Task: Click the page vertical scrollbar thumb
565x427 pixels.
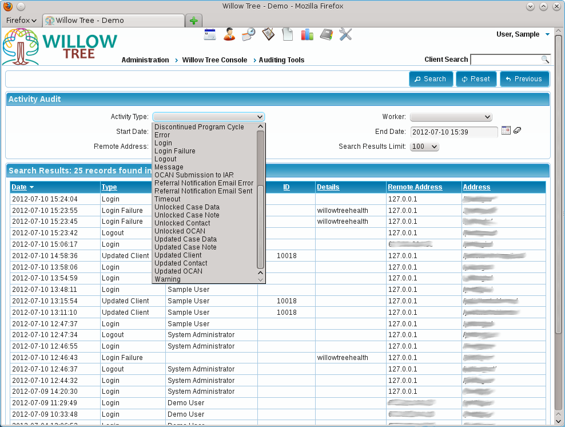Action: (x=558, y=185)
